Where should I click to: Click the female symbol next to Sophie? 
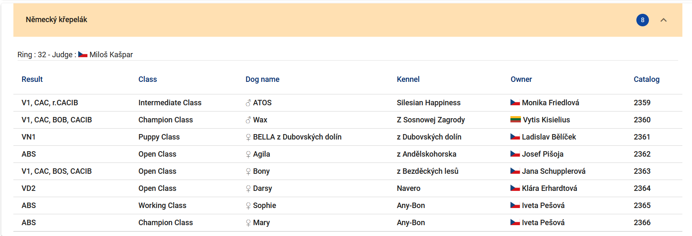(248, 206)
